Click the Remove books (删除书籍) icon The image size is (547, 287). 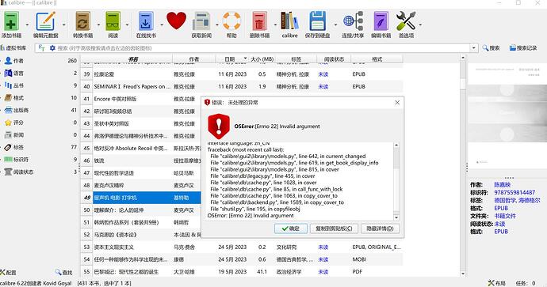pyautogui.click(x=259, y=21)
